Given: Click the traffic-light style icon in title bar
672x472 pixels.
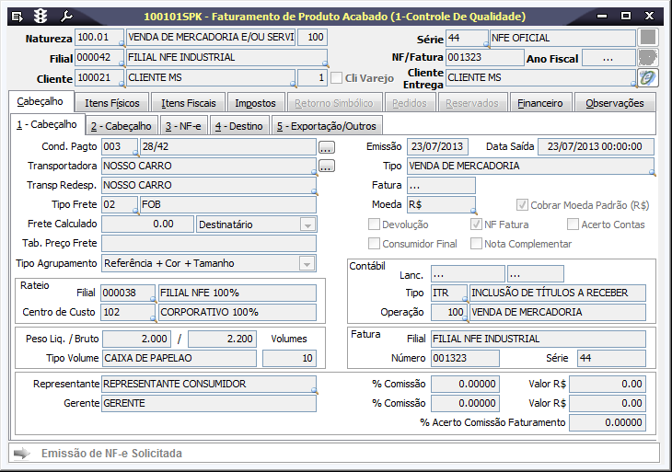Looking at the screenshot, I should click(x=41, y=17).
